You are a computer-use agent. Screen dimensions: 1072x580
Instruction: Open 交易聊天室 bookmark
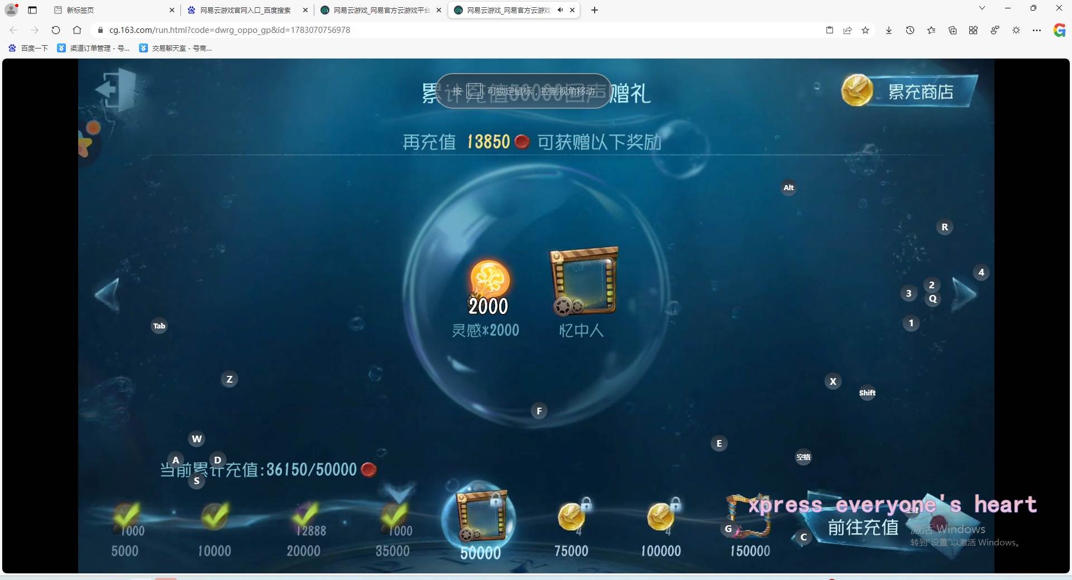coord(176,49)
